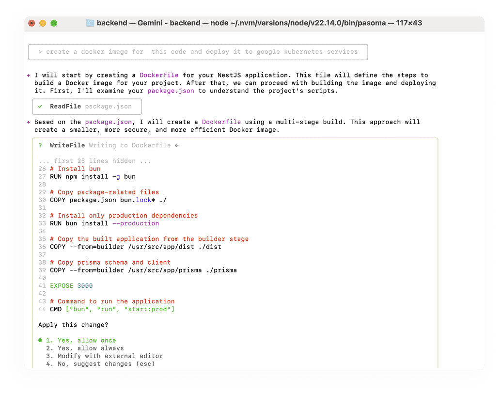Click the highlighted "package.json" text
501x394 pixels.
pos(171,91)
